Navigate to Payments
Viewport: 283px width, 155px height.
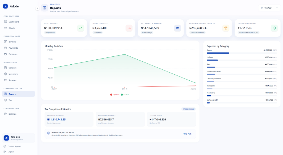[13, 48]
